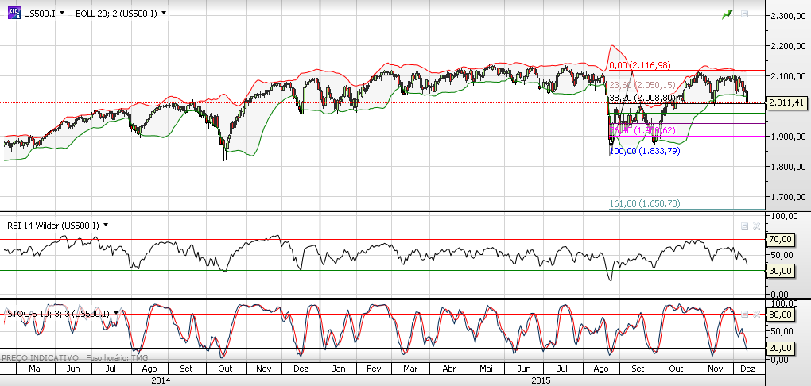Select the Stochastic 80,00 level label
This screenshot has width=811, height=386.
[781, 315]
